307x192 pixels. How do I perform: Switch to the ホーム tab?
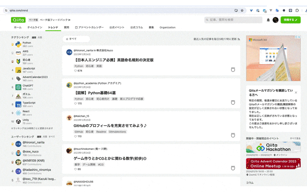(x=18, y=27)
